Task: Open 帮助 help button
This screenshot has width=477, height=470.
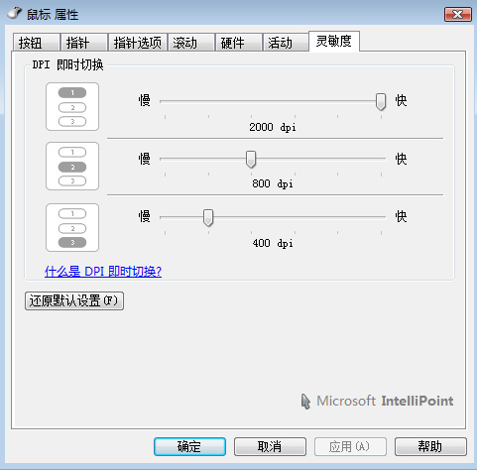Action: tap(430, 446)
